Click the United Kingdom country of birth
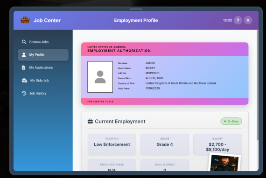The image size is (266, 178). tap(181, 83)
